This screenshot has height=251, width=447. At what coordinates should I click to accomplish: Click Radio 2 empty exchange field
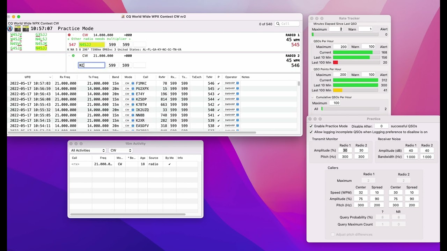coord(139,65)
